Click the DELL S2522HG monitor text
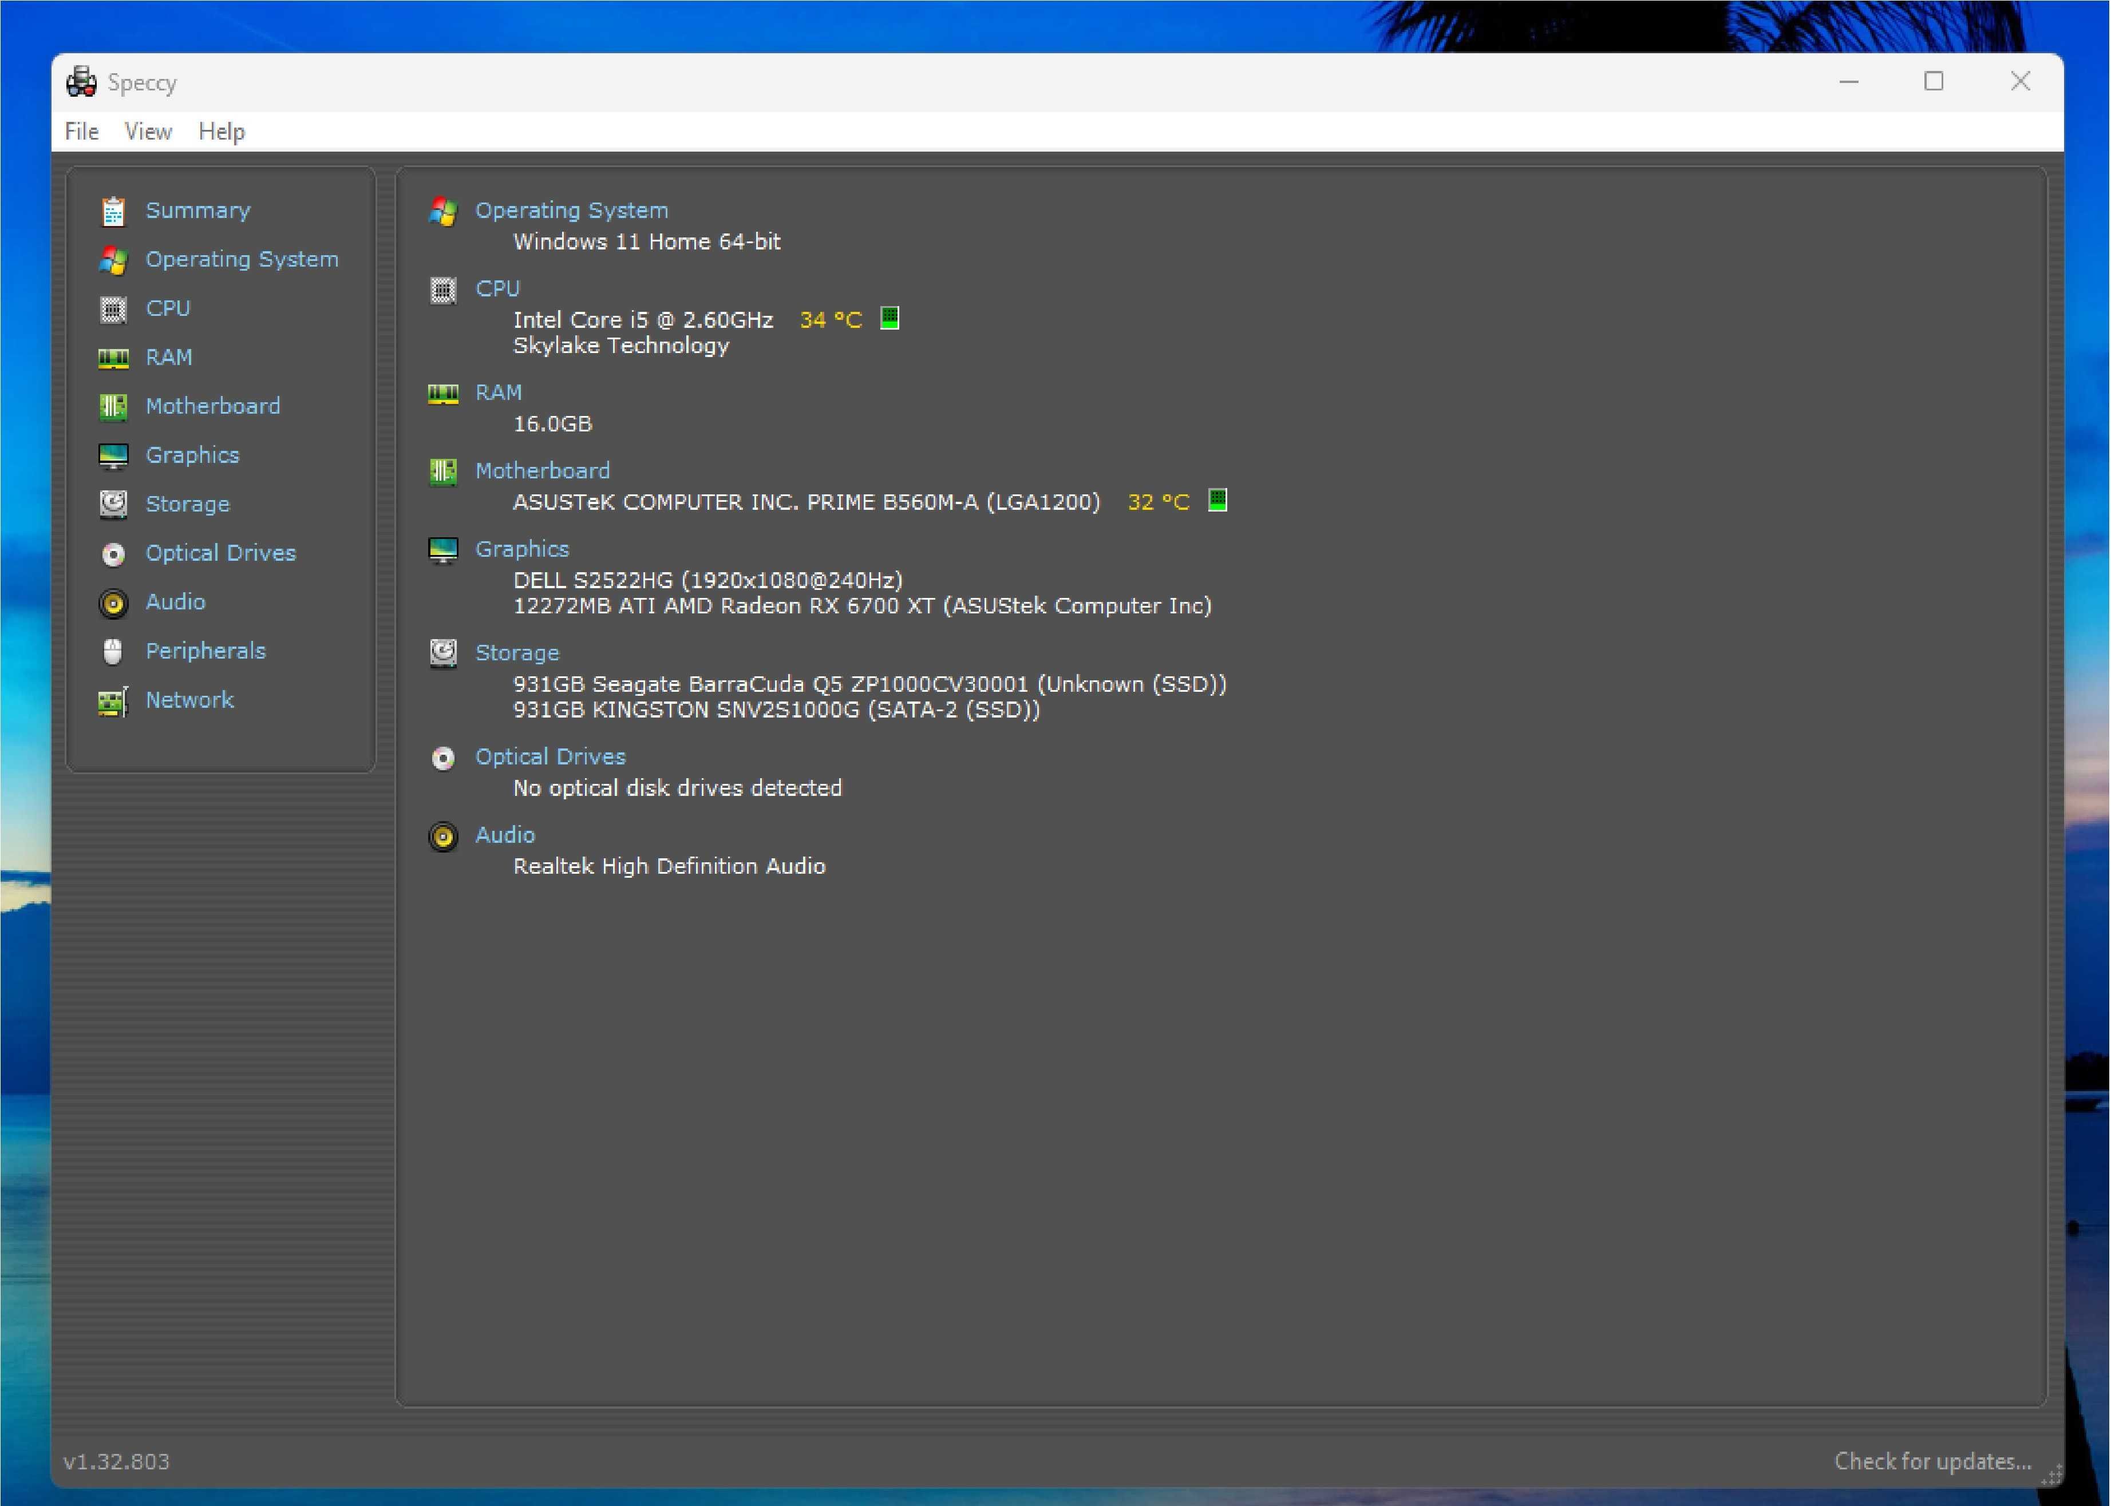Image resolution: width=2111 pixels, height=1506 pixels. pos(707,581)
